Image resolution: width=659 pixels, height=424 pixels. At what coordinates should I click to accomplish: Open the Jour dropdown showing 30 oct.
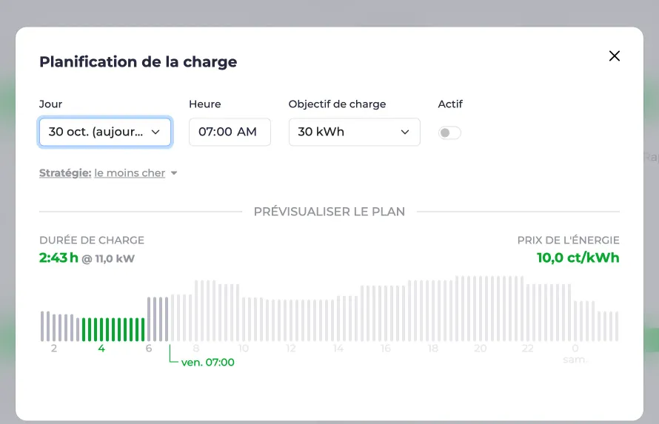[x=104, y=132]
